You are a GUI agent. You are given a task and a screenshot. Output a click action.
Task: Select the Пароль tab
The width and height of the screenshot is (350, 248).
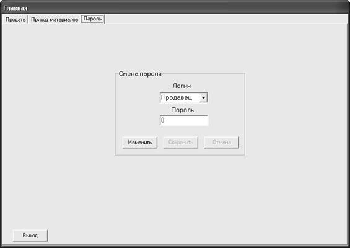pyautogui.click(x=92, y=19)
